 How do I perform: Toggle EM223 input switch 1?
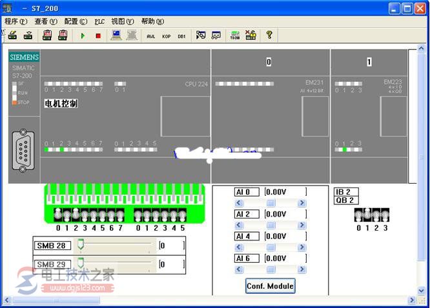367,215
